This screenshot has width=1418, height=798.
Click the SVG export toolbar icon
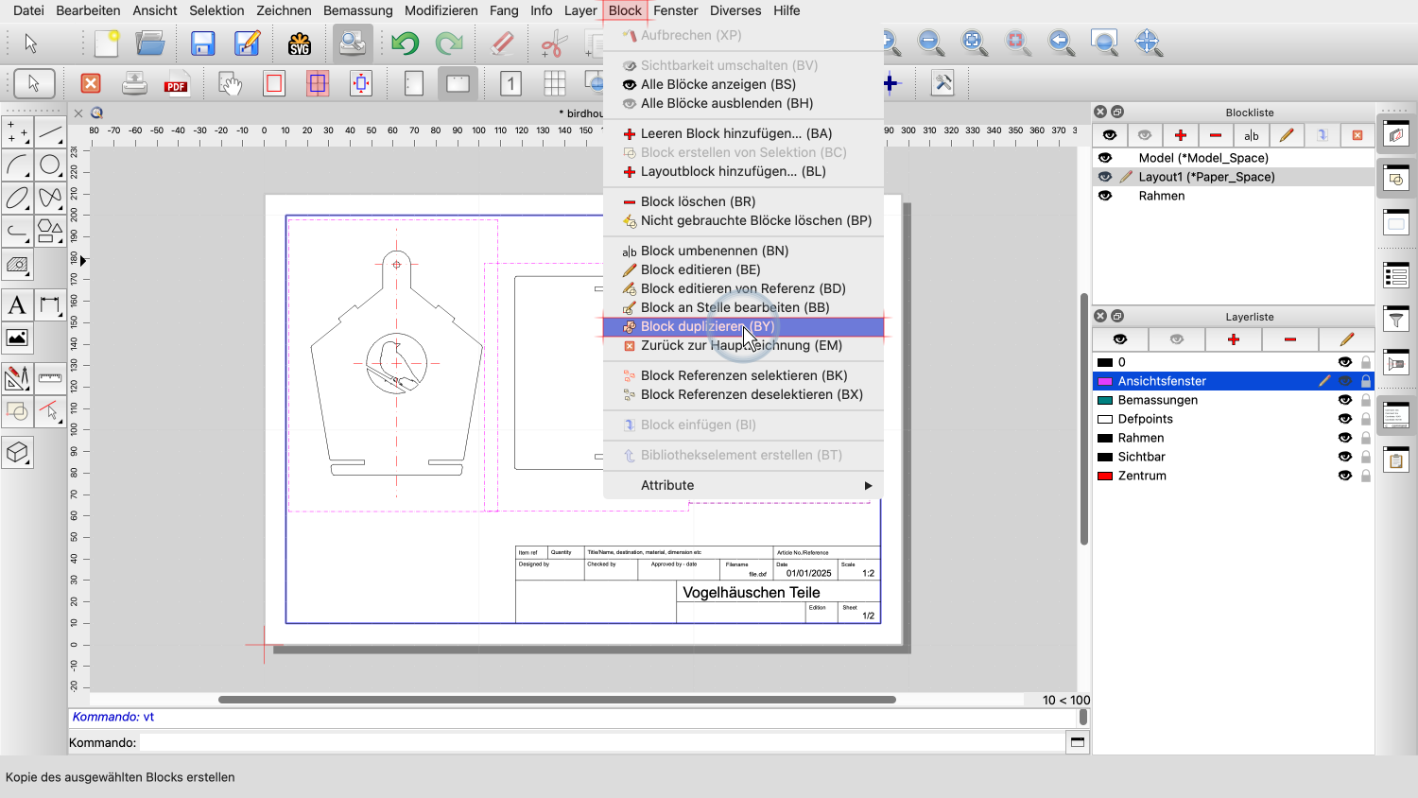click(x=301, y=43)
